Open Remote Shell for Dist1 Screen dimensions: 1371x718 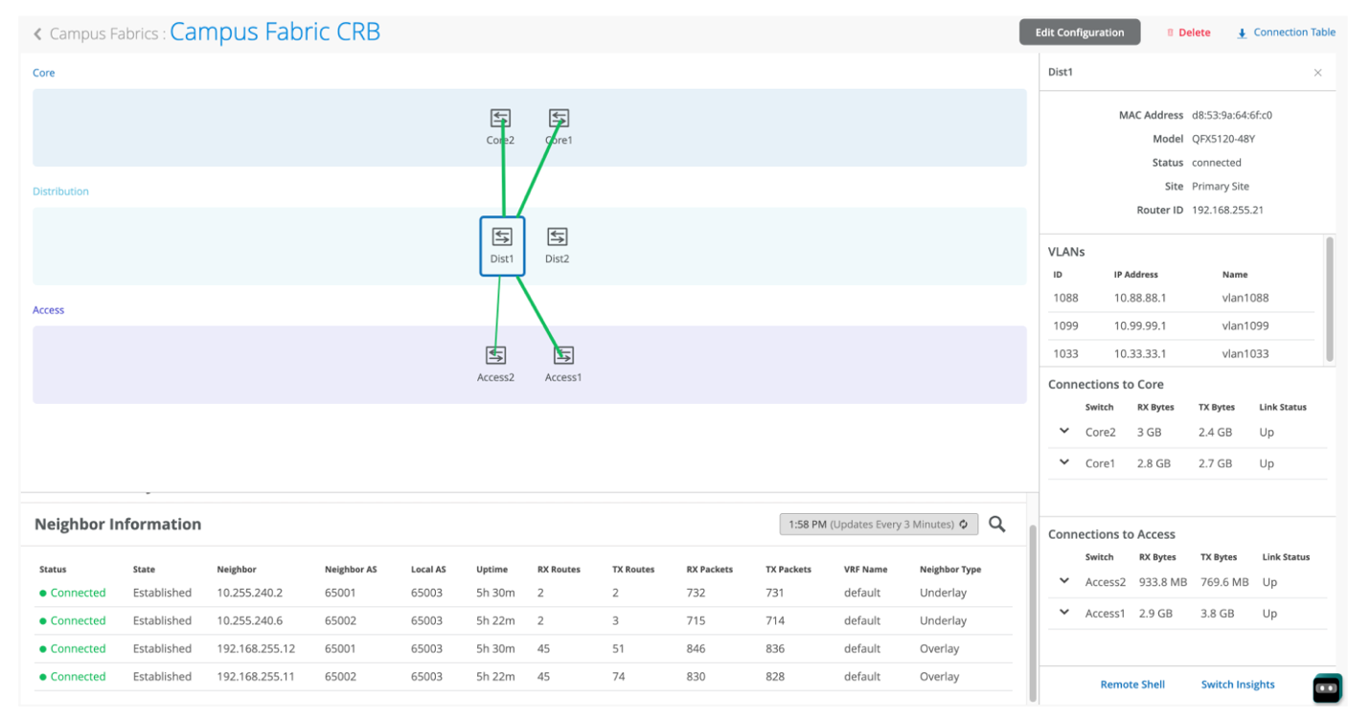coord(1132,684)
